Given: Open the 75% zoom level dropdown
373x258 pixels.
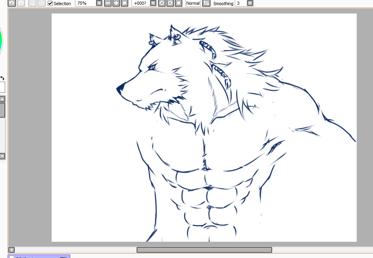Looking at the screenshot, I should (99, 3).
